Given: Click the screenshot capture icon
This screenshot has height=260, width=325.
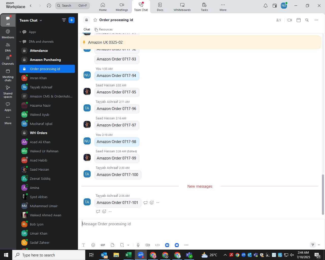Looking at the screenshot, I should pyautogui.click(x=122, y=245).
